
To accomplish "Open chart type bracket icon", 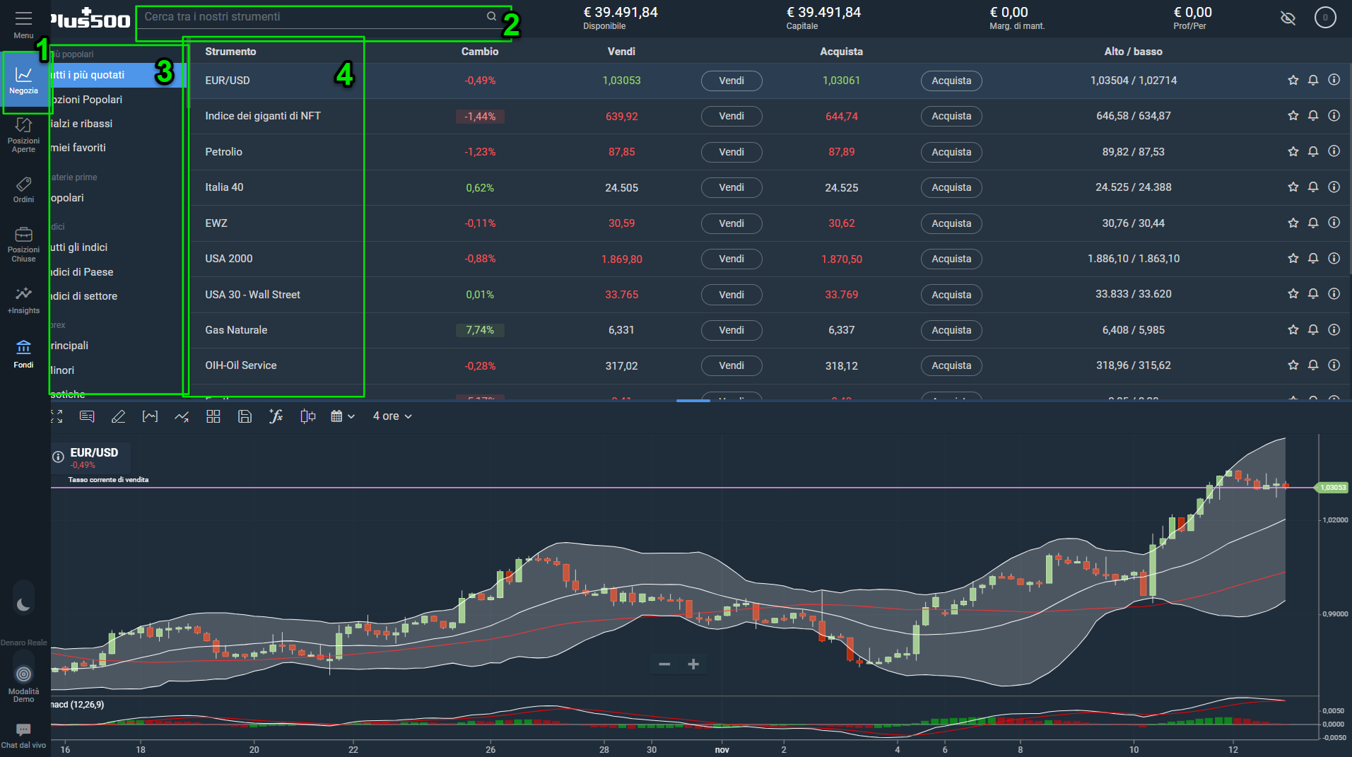I will tap(150, 416).
